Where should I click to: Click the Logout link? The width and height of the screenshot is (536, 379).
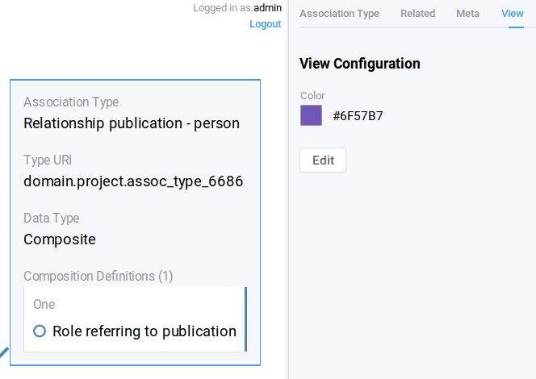[x=265, y=24]
